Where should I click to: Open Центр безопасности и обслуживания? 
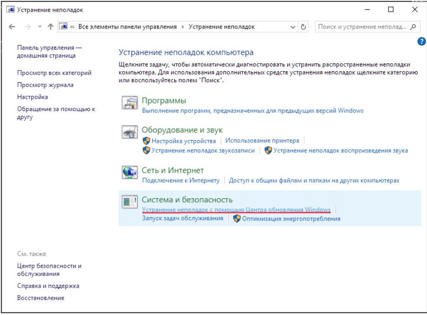(x=49, y=270)
